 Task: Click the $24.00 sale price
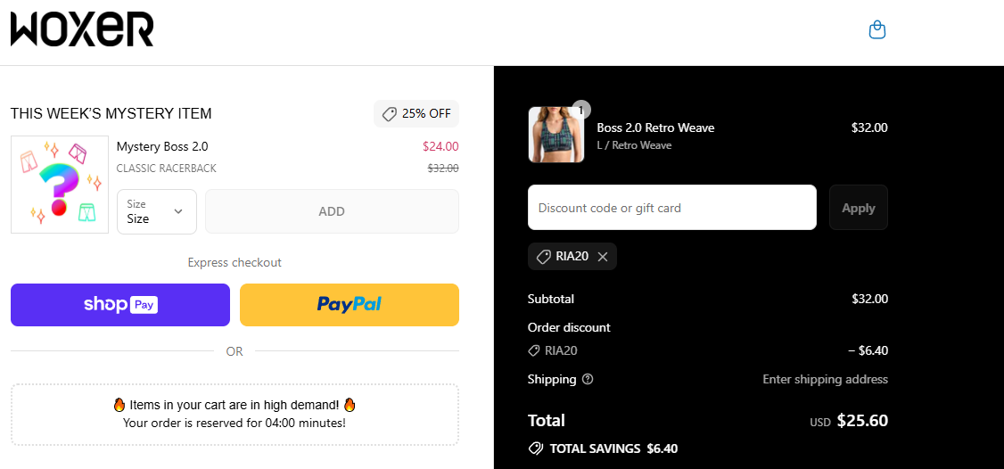[x=440, y=147]
